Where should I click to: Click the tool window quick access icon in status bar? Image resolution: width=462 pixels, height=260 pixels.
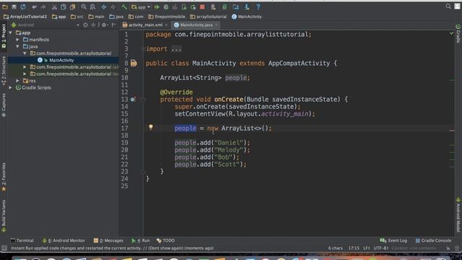[x=4, y=248]
